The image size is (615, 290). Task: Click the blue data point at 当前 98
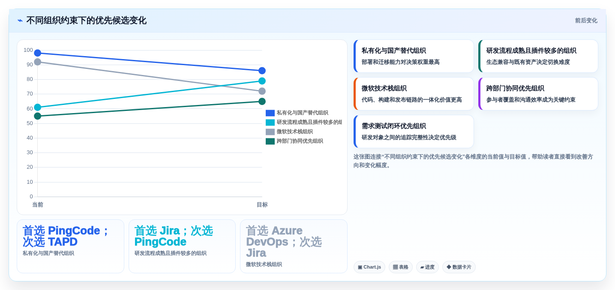pyautogui.click(x=38, y=53)
